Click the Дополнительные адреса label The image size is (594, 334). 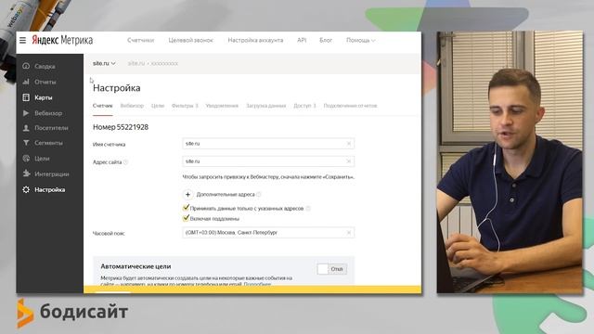coord(226,194)
